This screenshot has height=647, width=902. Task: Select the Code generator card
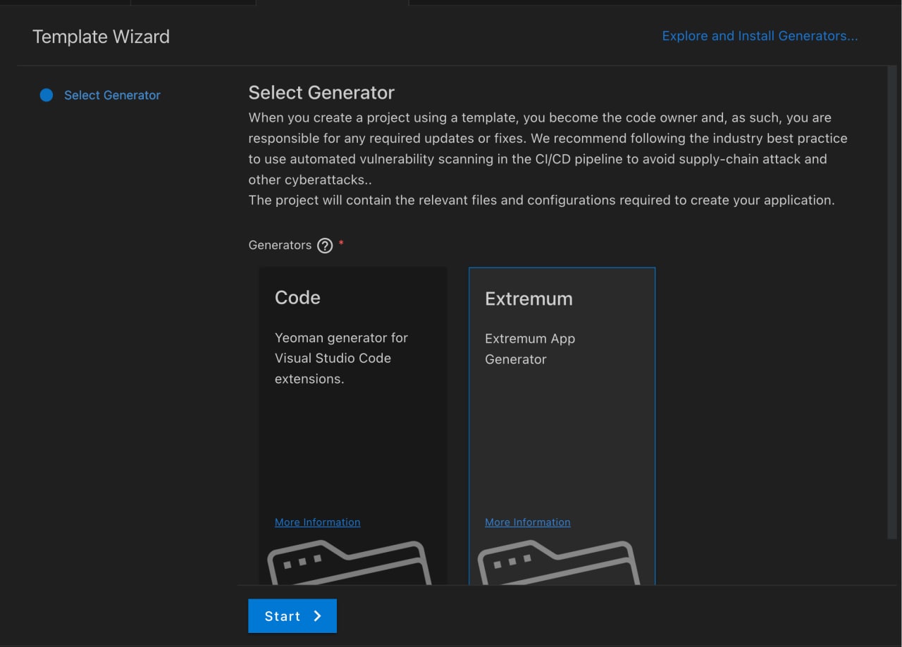[352, 436]
